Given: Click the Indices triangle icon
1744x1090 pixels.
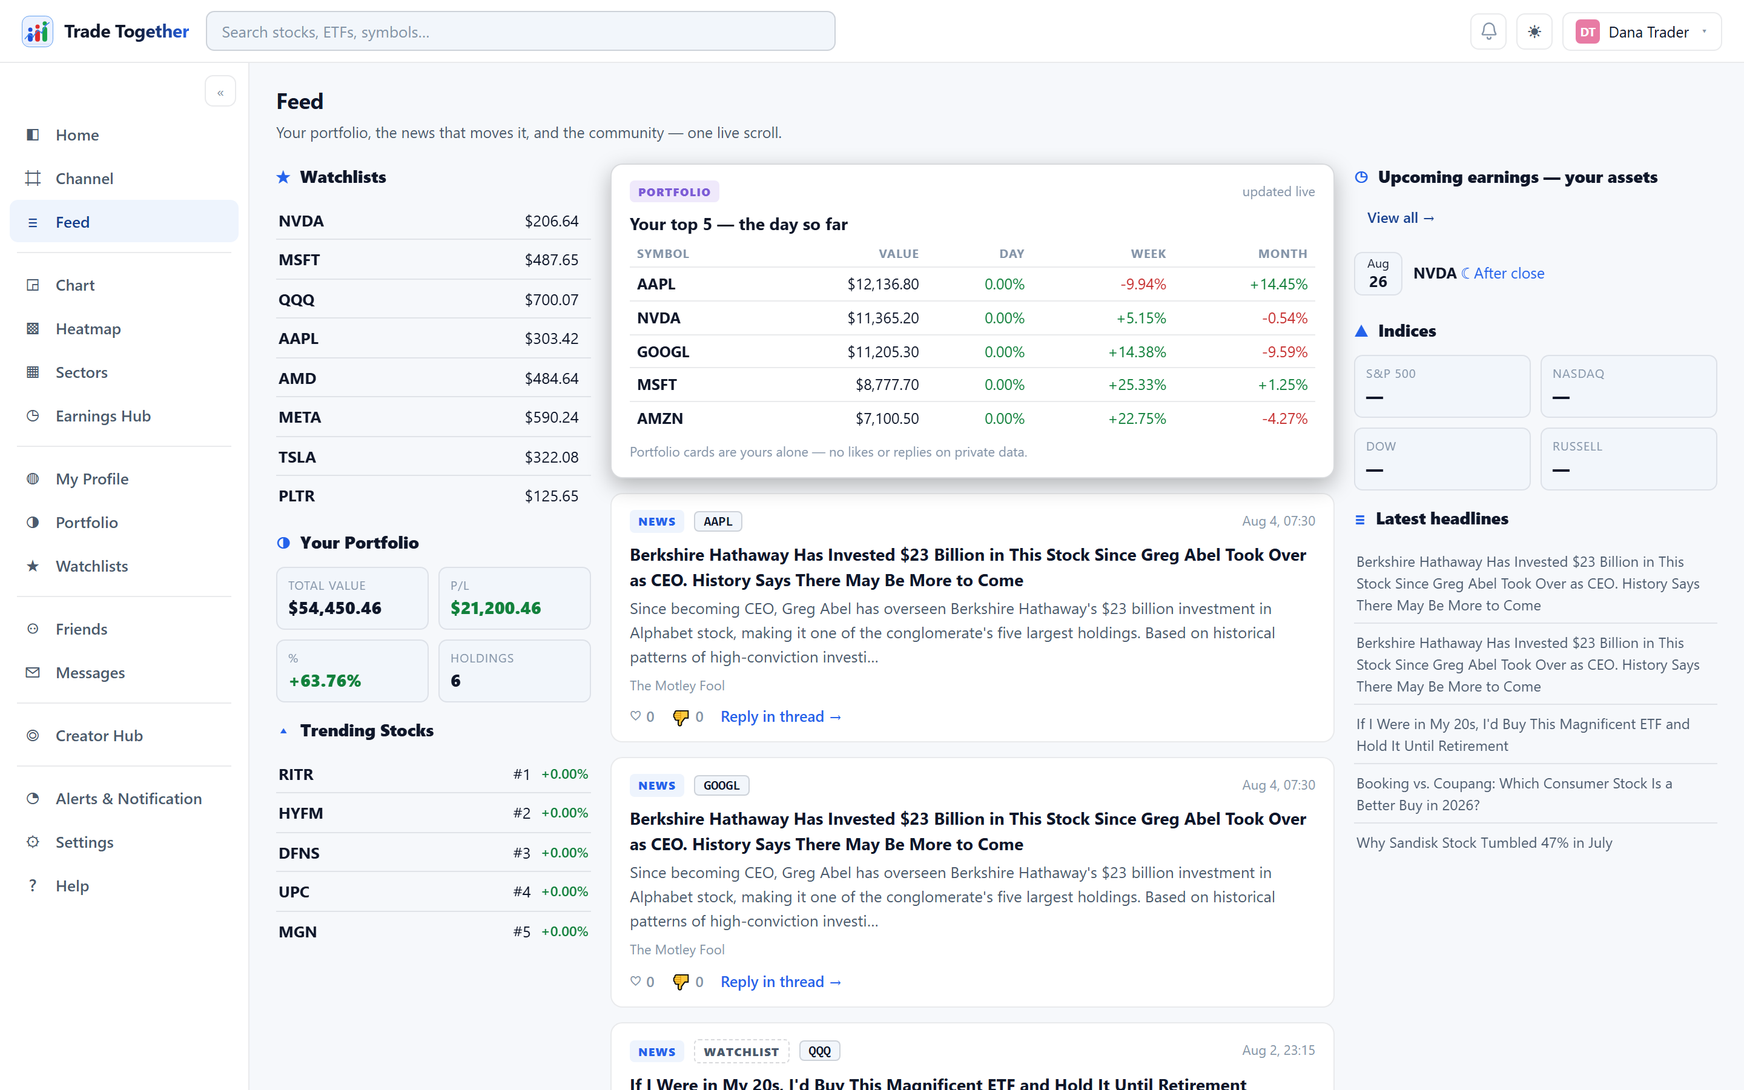Looking at the screenshot, I should 1361,331.
